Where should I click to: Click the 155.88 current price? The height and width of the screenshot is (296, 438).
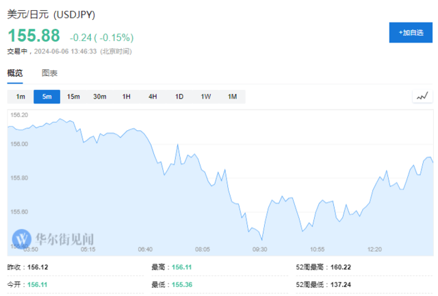click(x=34, y=36)
